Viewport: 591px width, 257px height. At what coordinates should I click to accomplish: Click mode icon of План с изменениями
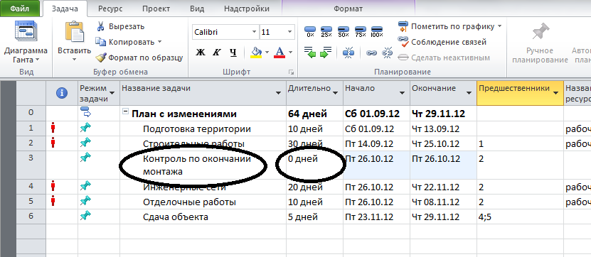pos(85,112)
